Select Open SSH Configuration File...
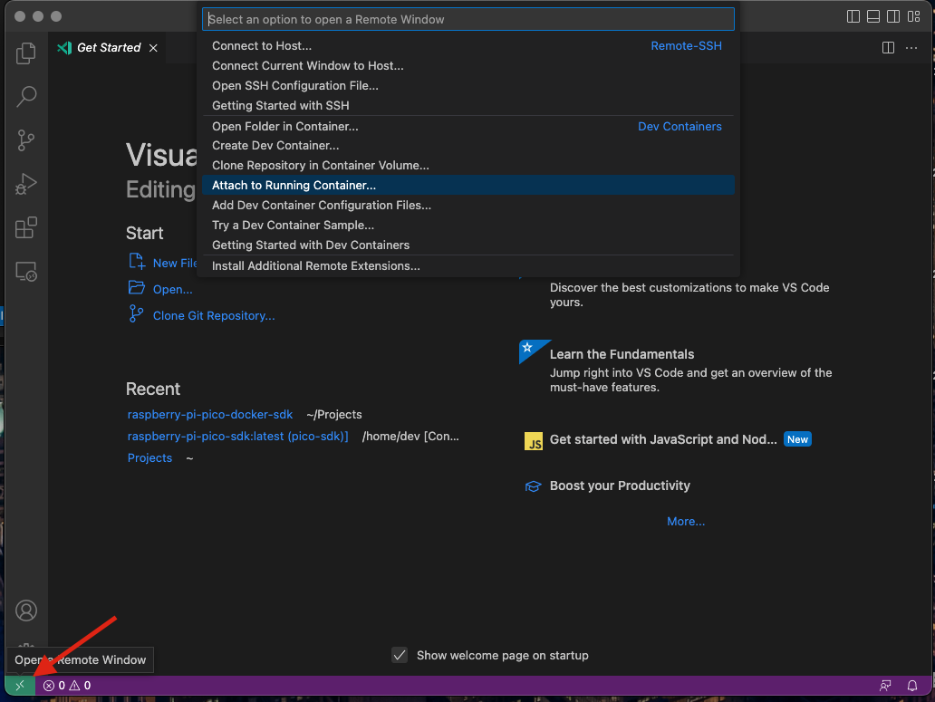935x702 pixels. (x=468, y=86)
